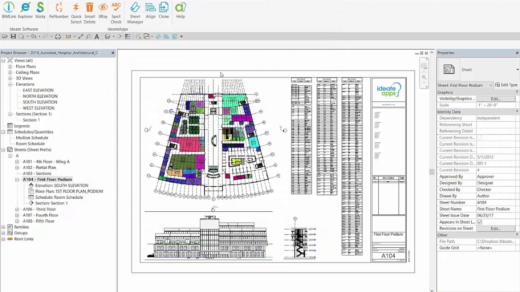
Task: Use the Clone tool
Action: click(164, 11)
